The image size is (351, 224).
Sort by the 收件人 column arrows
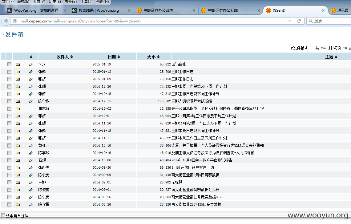coord(72,57)
